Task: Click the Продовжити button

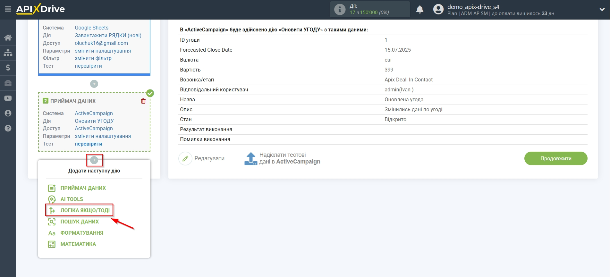Action: coord(556,158)
